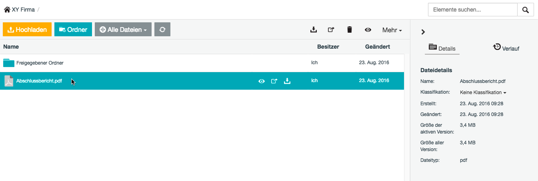This screenshot has width=538, height=181.
Task: Create a new folder with Ordner button
Action: 73,30
